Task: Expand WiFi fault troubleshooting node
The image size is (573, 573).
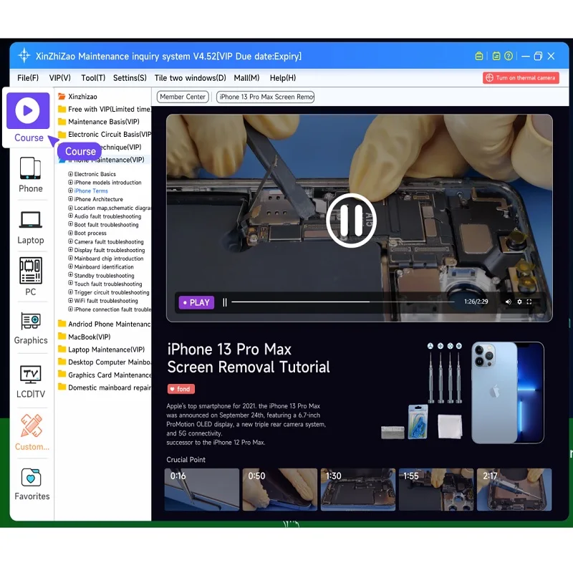Action: 70,301
